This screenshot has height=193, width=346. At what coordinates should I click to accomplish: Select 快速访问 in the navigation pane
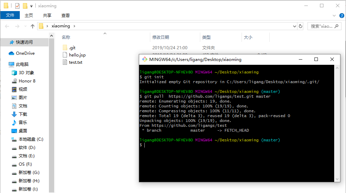click(24, 42)
